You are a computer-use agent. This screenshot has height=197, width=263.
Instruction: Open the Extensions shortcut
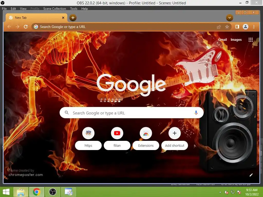[146, 139]
